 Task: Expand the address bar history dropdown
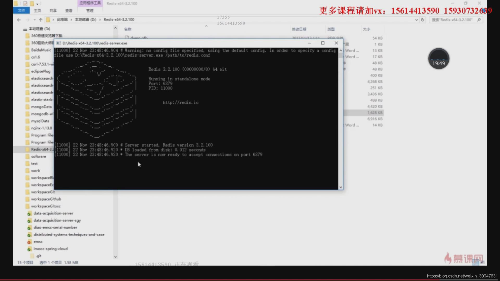click(x=416, y=20)
